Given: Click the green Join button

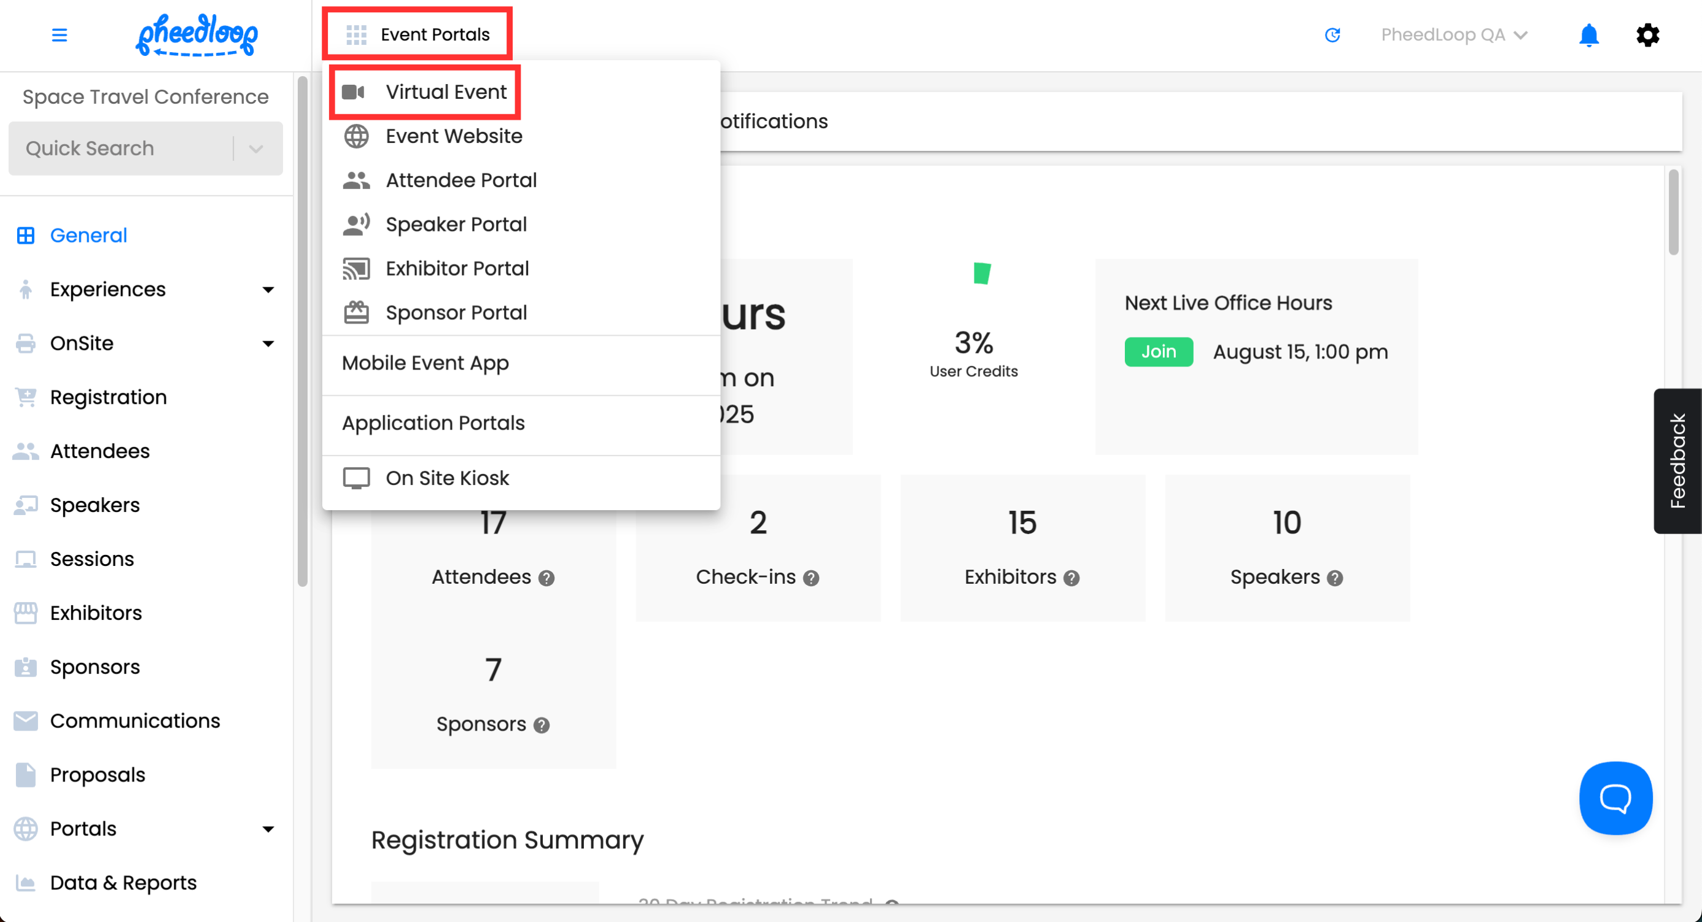Looking at the screenshot, I should pyautogui.click(x=1158, y=351).
